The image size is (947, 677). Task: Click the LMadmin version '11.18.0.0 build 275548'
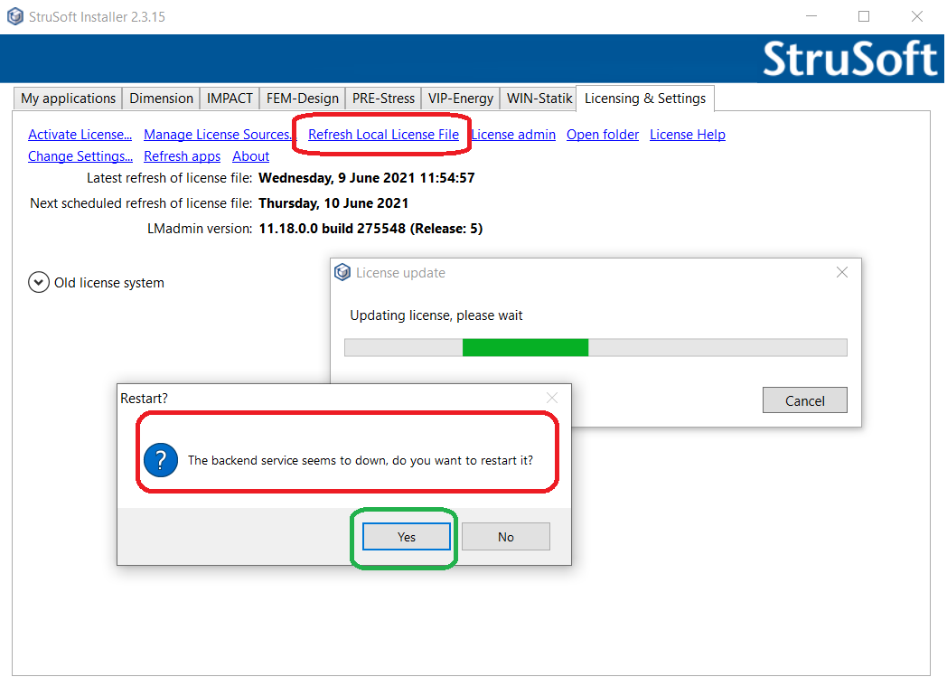pos(333,229)
